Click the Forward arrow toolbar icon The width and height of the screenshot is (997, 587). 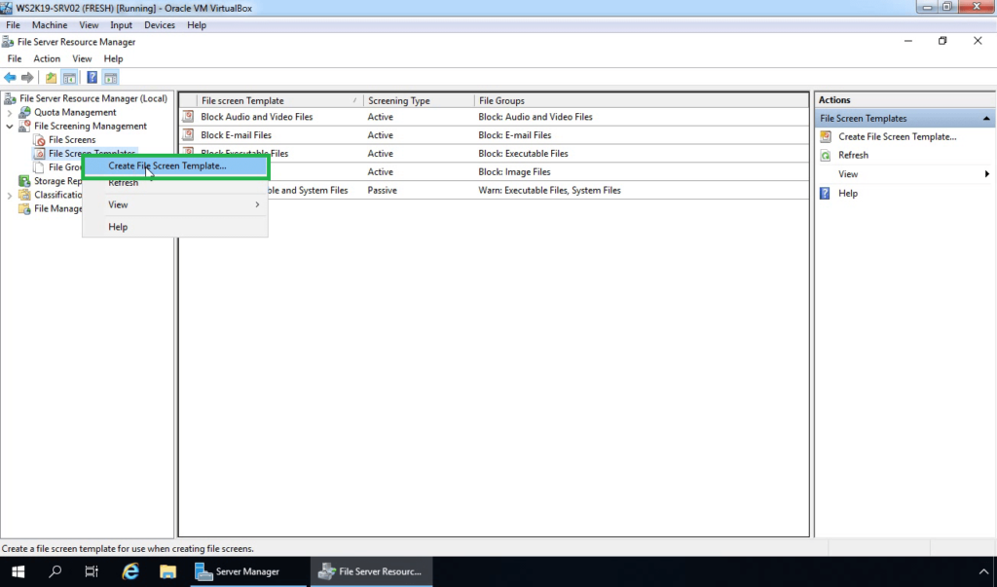point(27,78)
